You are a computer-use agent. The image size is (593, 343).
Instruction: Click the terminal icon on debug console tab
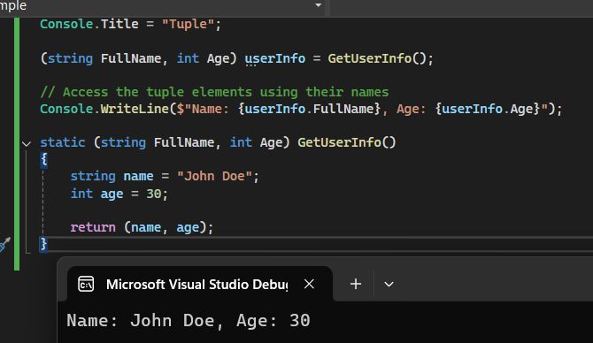pyautogui.click(x=86, y=284)
